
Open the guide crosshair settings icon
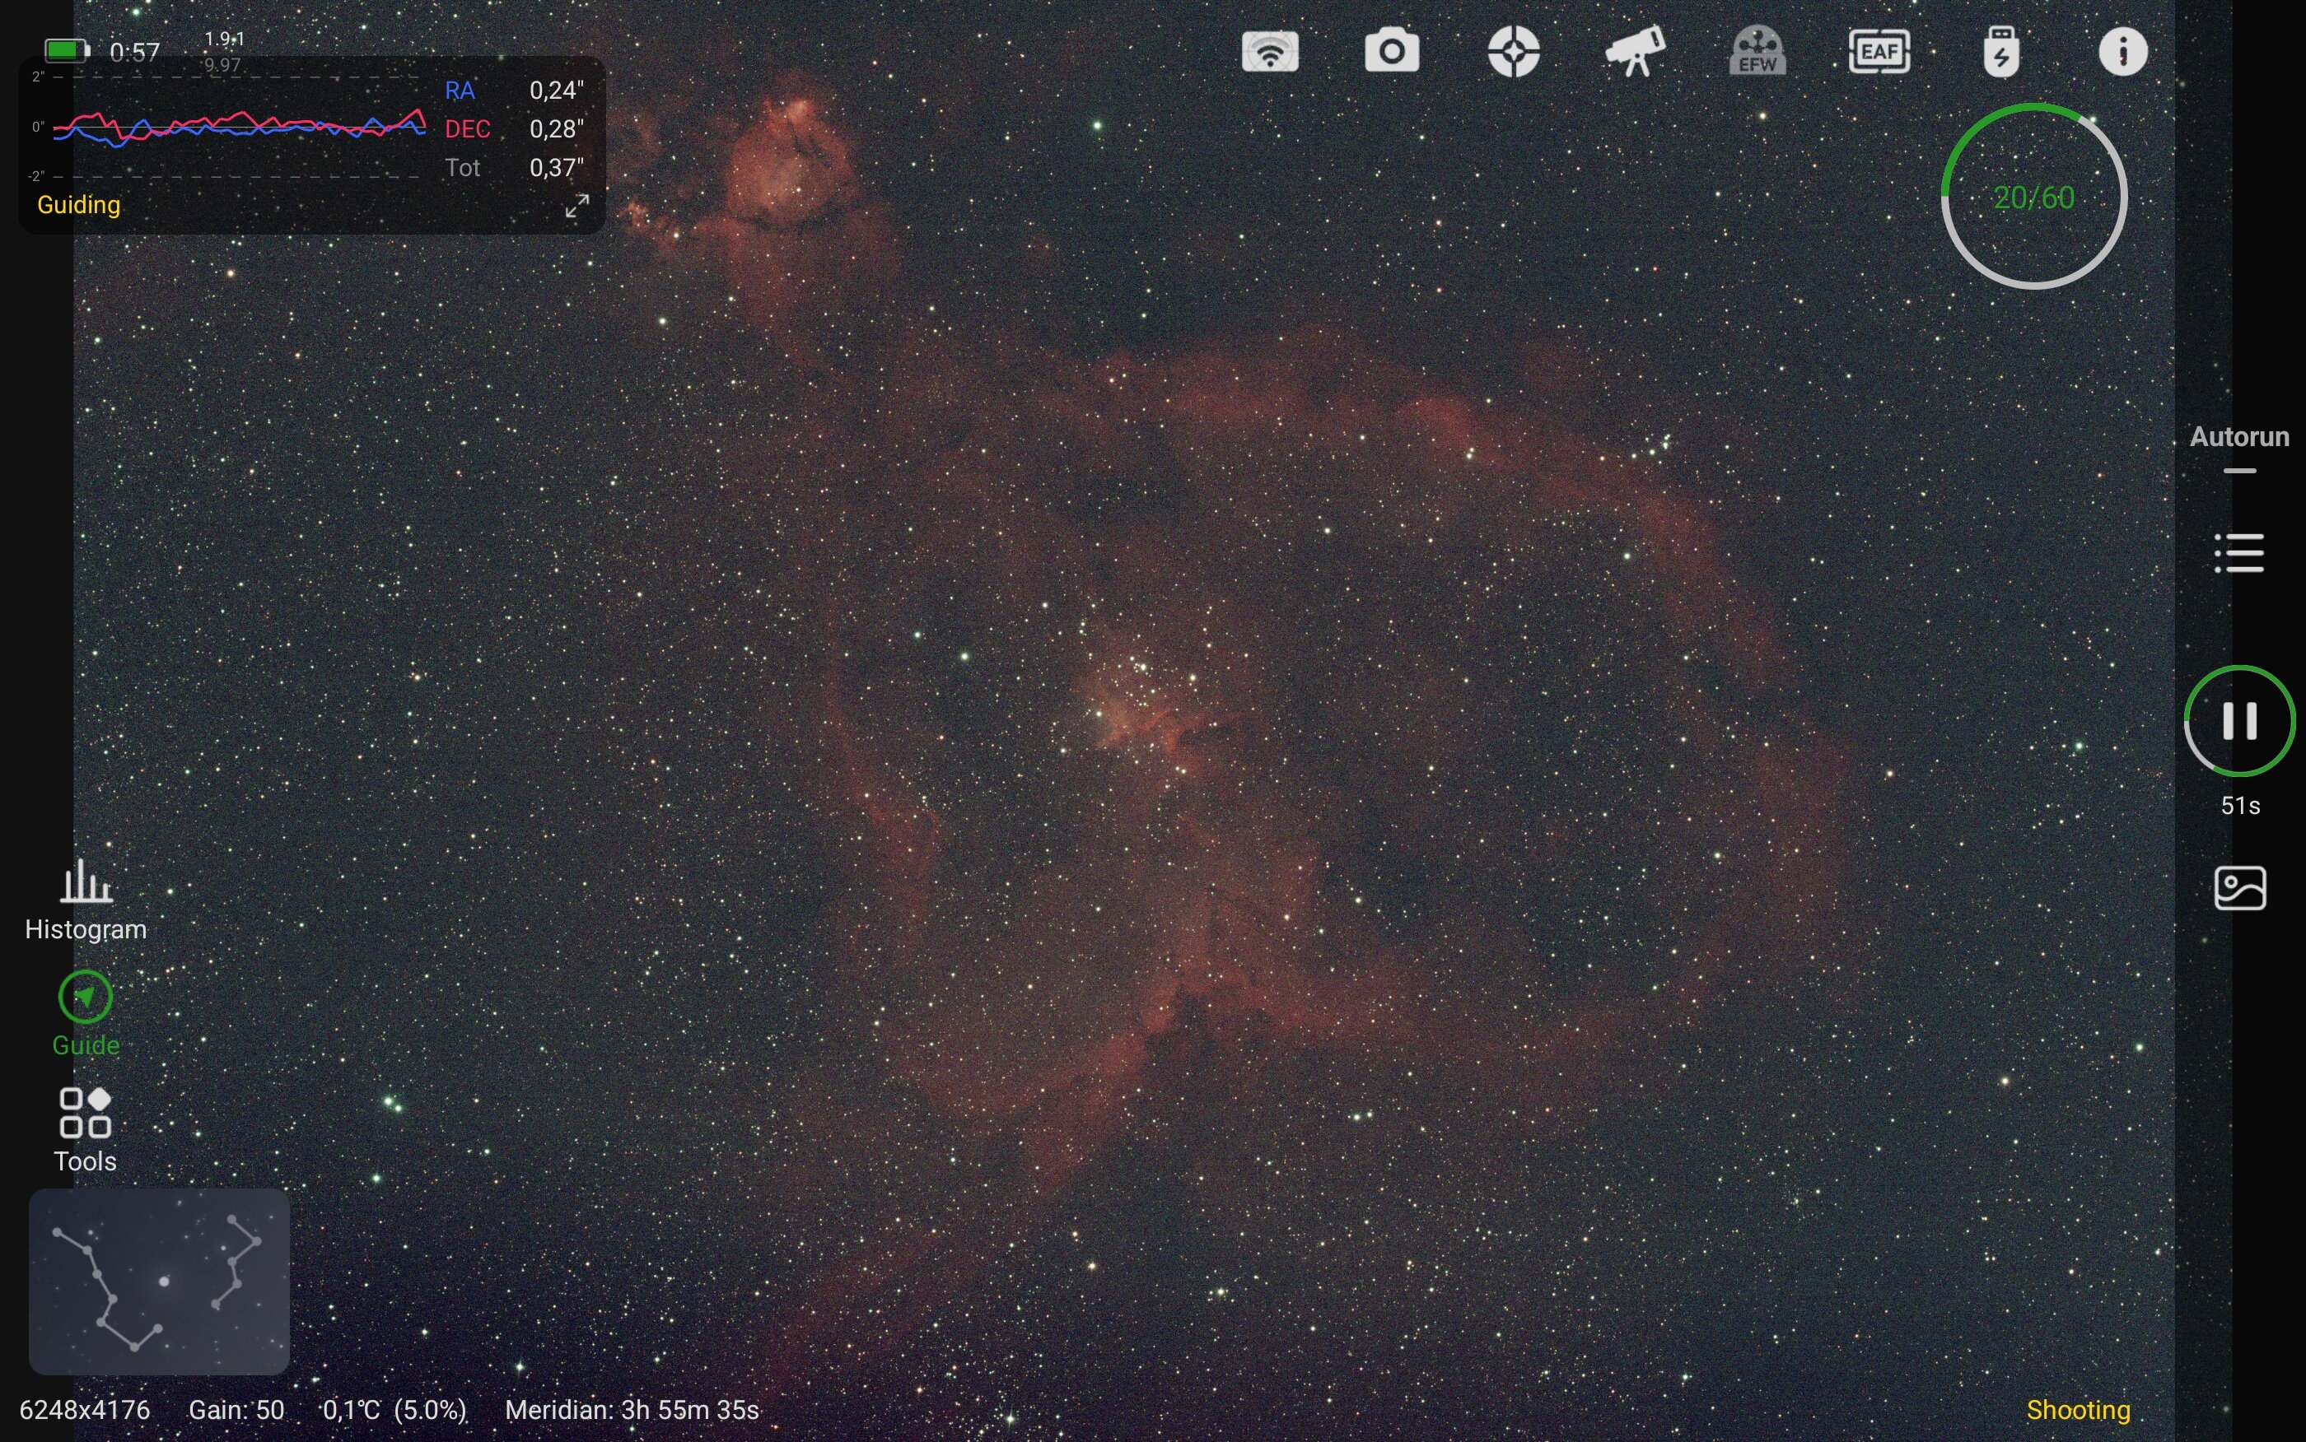pos(1513,52)
